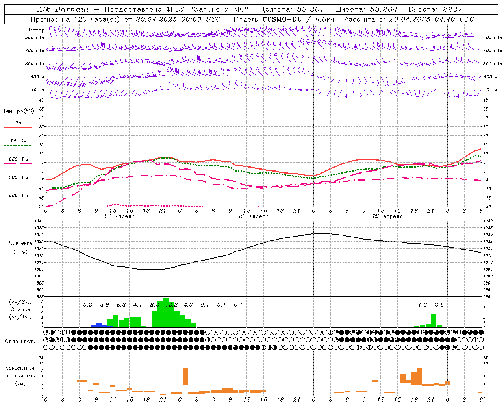Click the 22 апреля date label

click(387, 216)
